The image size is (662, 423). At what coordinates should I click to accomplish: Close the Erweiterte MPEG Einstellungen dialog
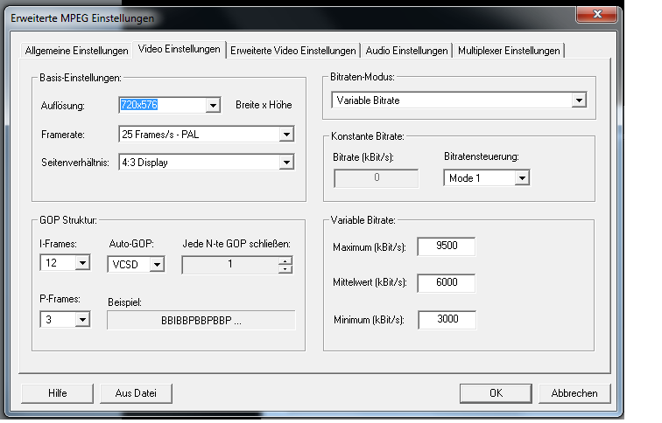click(596, 14)
